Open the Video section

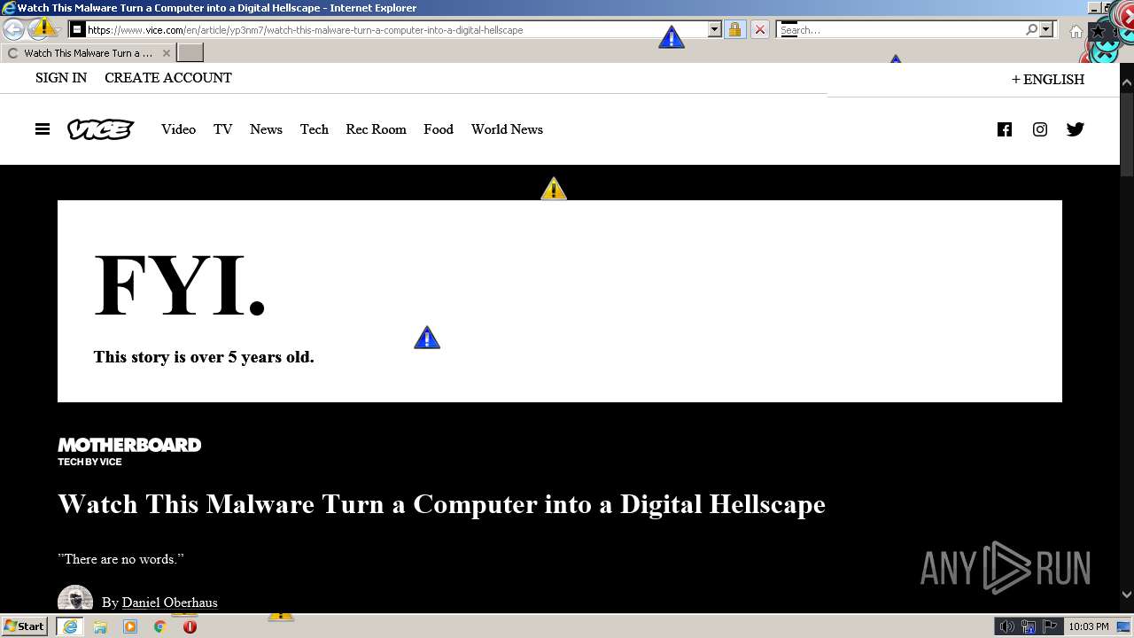pos(178,129)
